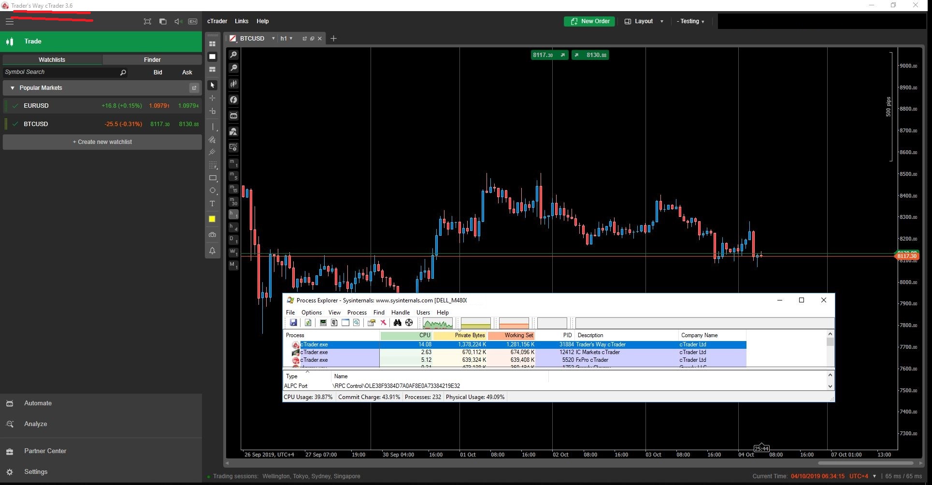
Task: Detach the Popular Markets watchlist panel
Action: [194, 88]
